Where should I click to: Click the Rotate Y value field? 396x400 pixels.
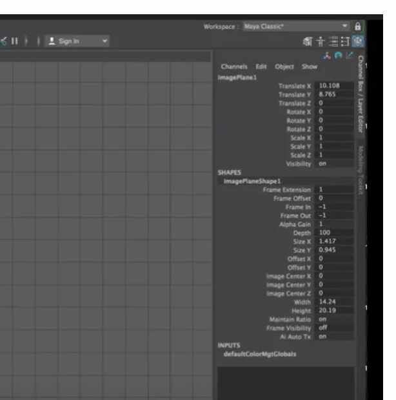tap(334, 120)
